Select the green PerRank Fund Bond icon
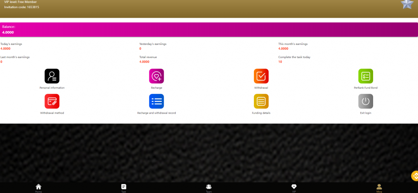This screenshot has width=418, height=193. pos(365,76)
